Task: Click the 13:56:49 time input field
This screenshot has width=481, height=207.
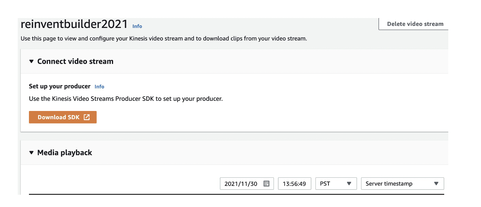Action: point(294,184)
